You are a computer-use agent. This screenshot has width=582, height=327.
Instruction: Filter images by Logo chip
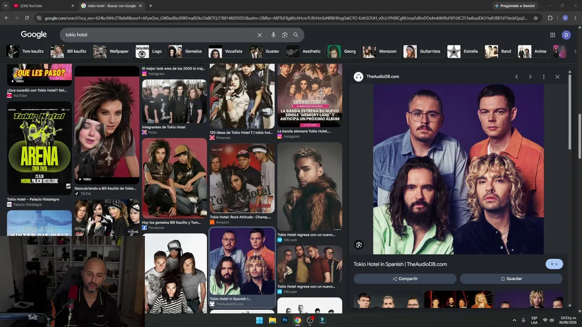click(x=149, y=51)
